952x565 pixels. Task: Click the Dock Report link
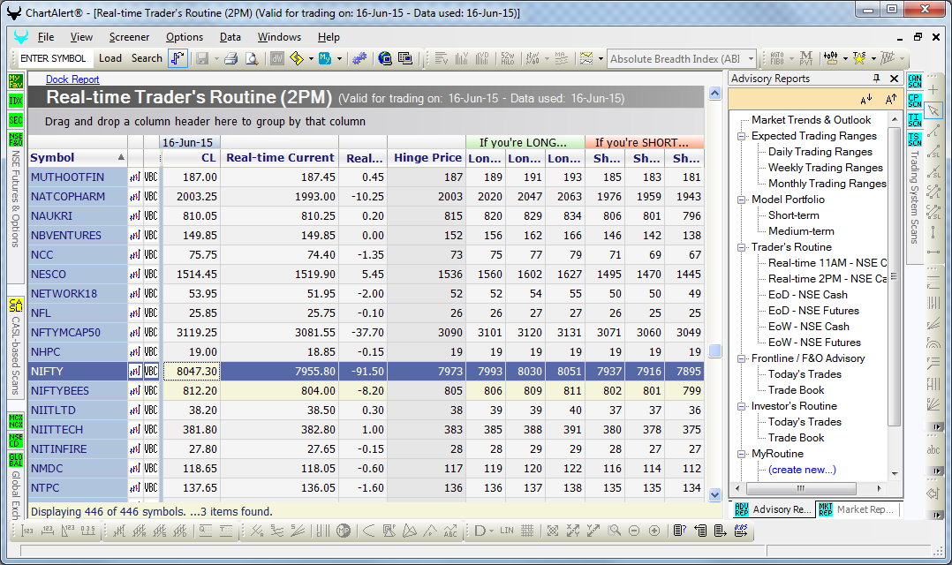click(72, 79)
